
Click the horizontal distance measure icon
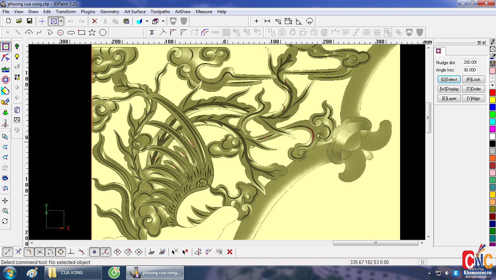(x=267, y=21)
